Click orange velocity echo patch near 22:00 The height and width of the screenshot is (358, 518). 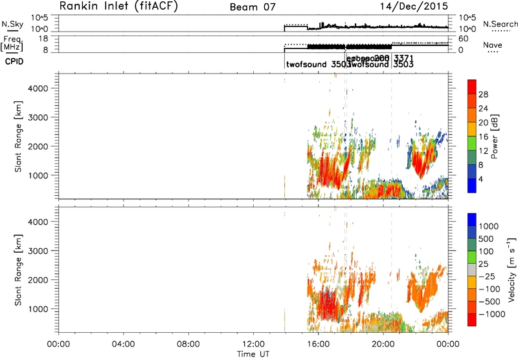tap(425, 291)
